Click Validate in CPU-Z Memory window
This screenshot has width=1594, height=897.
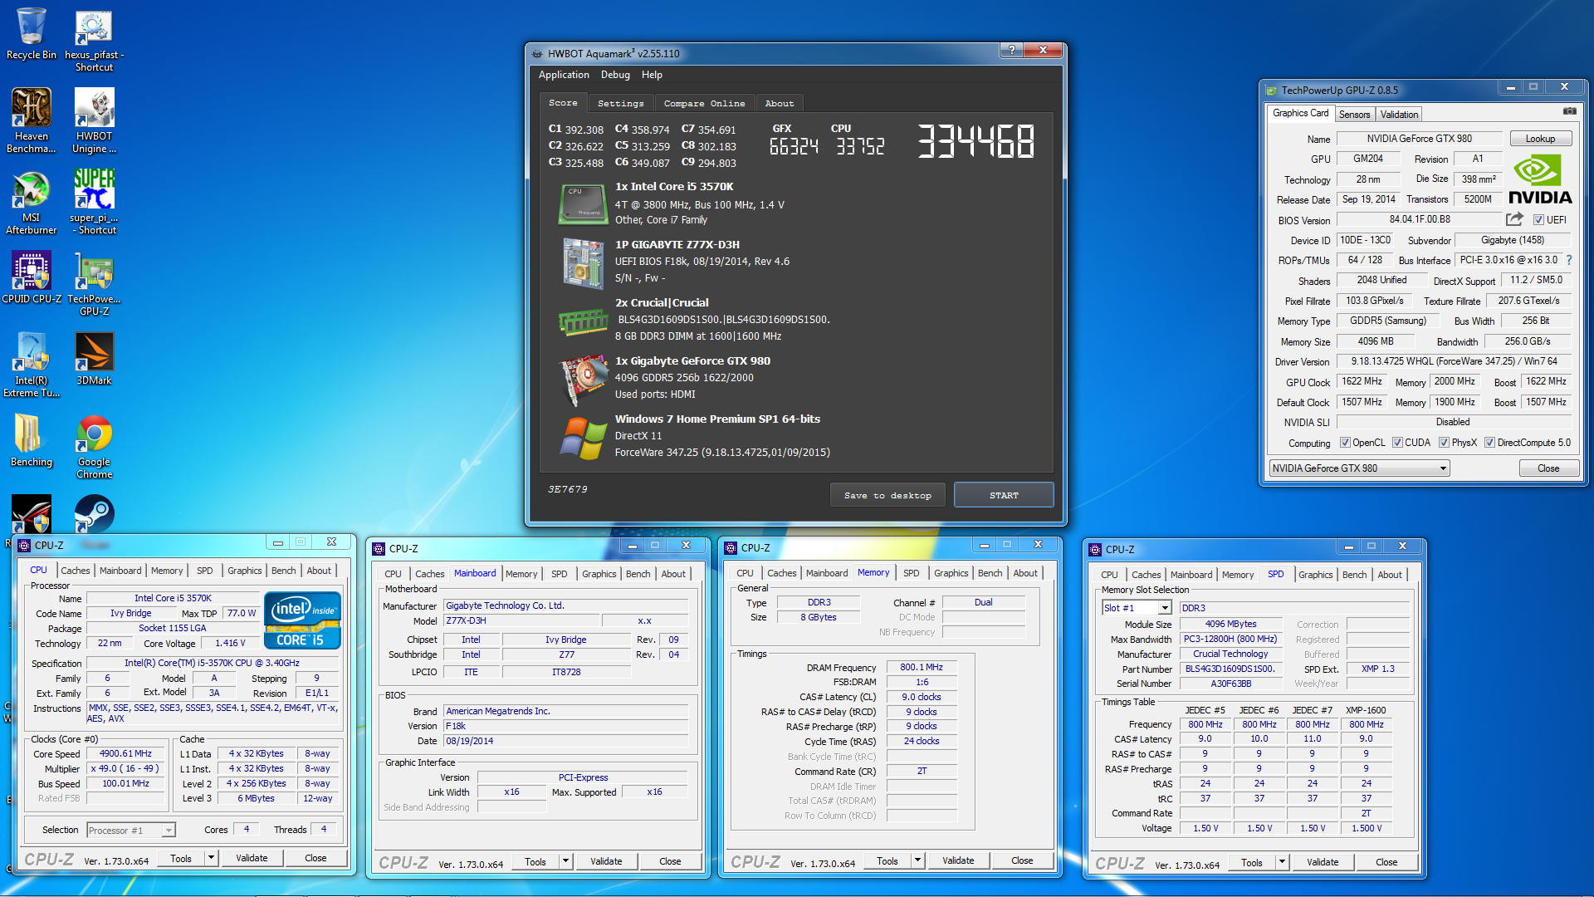958,860
